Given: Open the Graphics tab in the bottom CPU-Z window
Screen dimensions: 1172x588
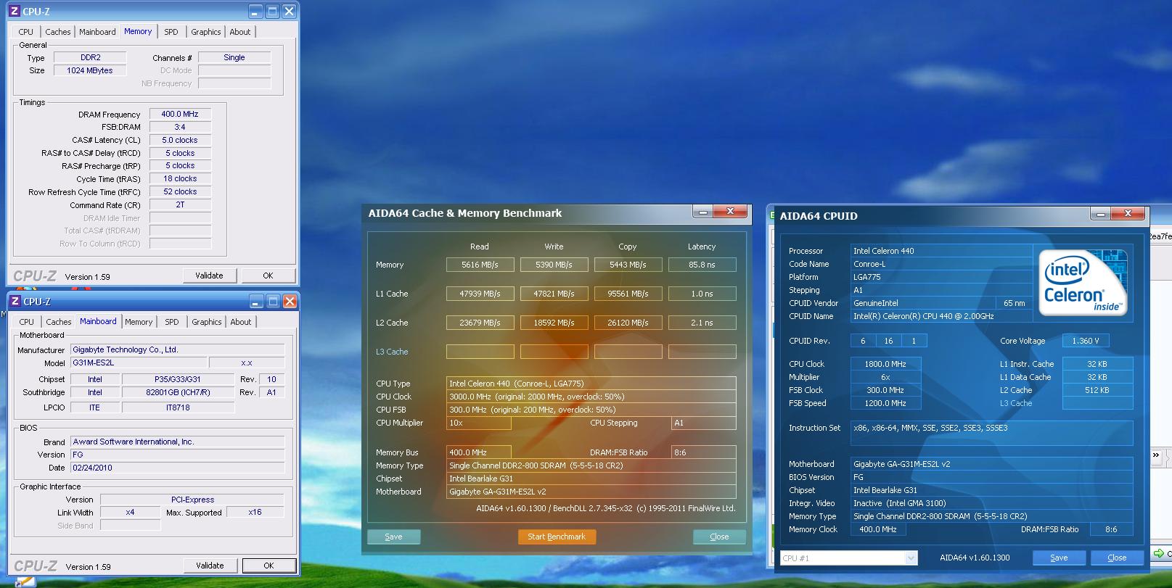Looking at the screenshot, I should tap(207, 322).
